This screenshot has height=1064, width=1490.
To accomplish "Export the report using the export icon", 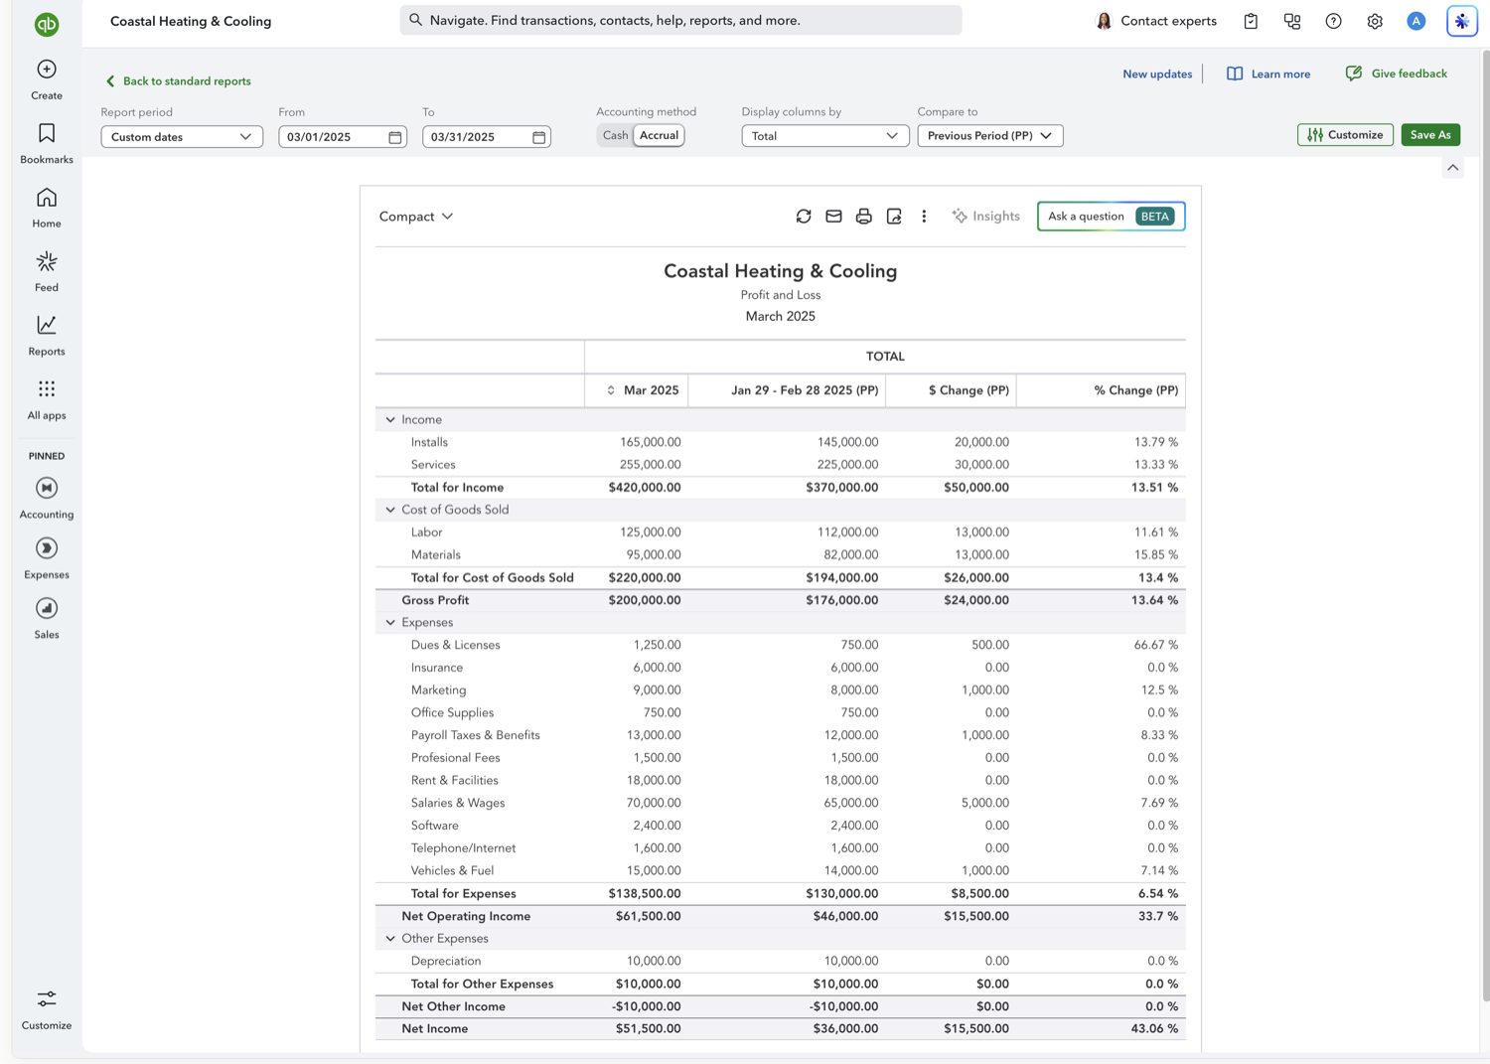I will [894, 217].
